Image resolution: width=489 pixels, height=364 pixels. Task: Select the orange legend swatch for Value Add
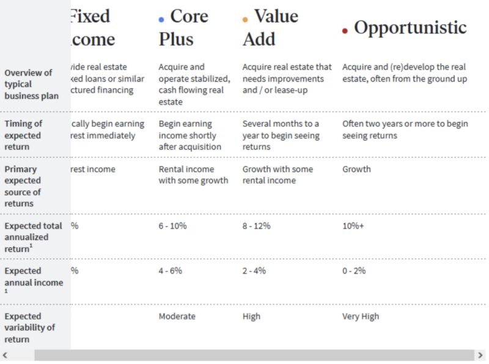coord(244,19)
